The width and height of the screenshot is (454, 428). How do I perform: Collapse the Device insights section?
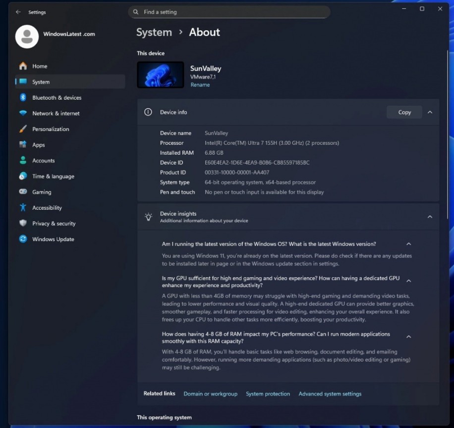click(x=430, y=217)
